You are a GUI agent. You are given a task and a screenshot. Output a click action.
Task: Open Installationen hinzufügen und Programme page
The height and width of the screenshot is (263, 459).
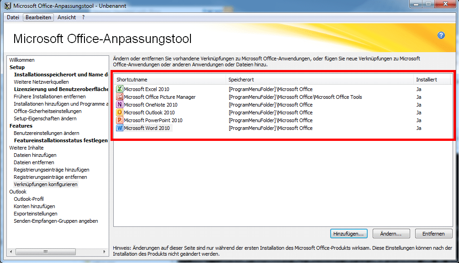point(61,104)
